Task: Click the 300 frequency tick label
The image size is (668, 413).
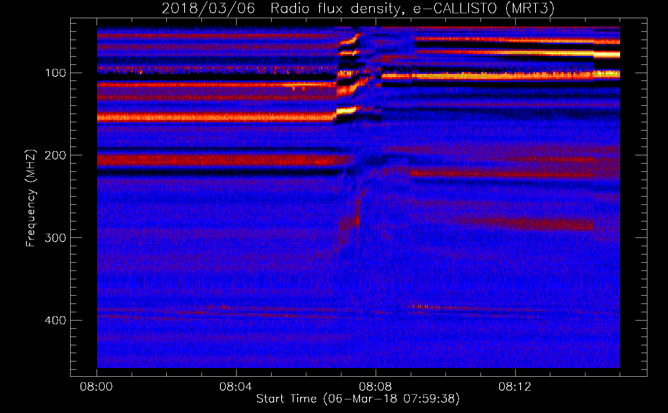Action: 55,238
